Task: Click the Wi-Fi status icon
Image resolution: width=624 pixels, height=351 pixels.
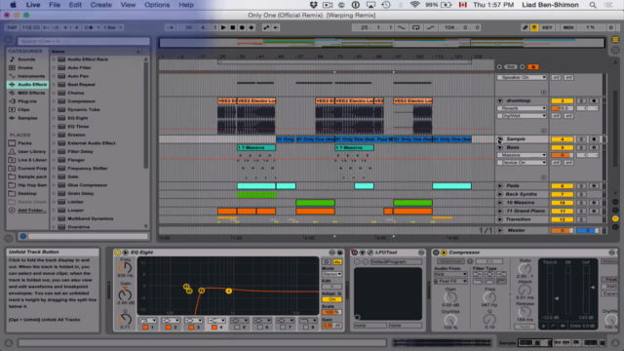Action: pyautogui.click(x=415, y=5)
